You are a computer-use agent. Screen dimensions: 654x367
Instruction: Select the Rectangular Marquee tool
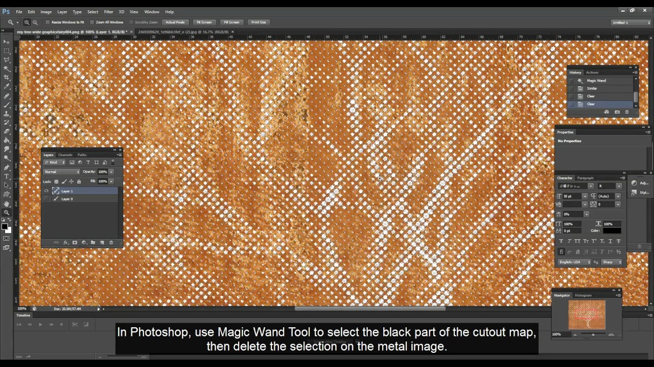7,51
